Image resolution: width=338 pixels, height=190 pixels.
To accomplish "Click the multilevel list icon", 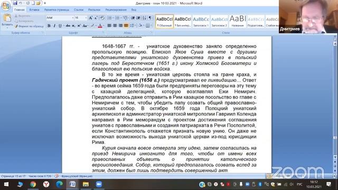I will (x=125, y=18).
